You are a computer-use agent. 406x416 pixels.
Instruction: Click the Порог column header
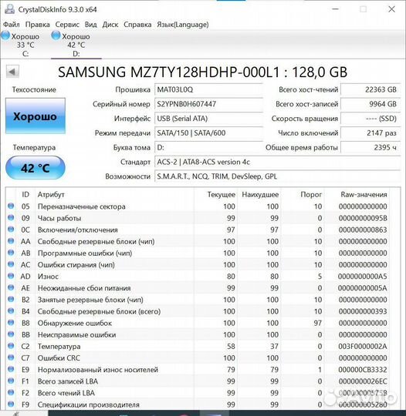tap(311, 194)
